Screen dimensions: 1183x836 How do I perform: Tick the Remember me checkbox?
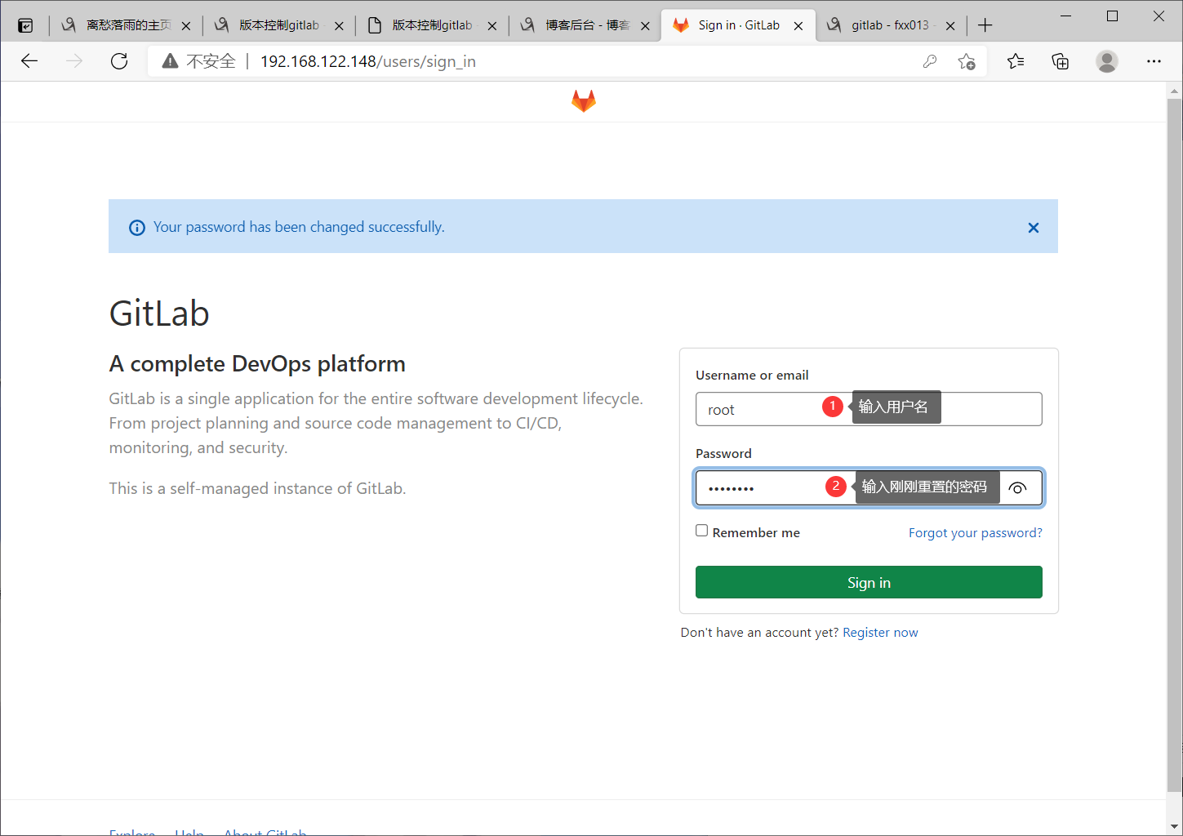coord(701,531)
